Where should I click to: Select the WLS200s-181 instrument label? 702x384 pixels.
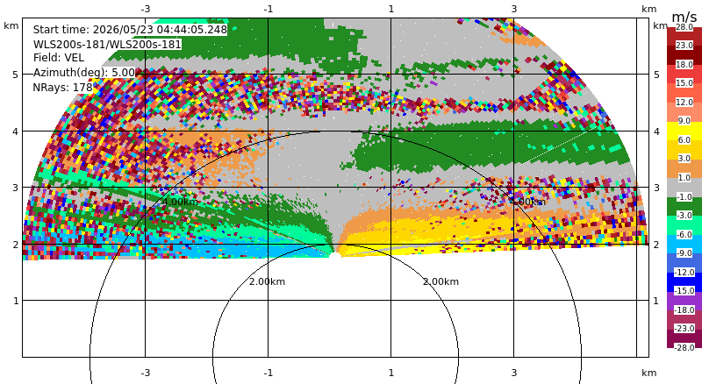(x=107, y=45)
